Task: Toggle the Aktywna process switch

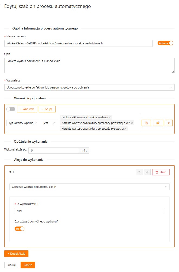Action: pyautogui.click(x=165, y=43)
